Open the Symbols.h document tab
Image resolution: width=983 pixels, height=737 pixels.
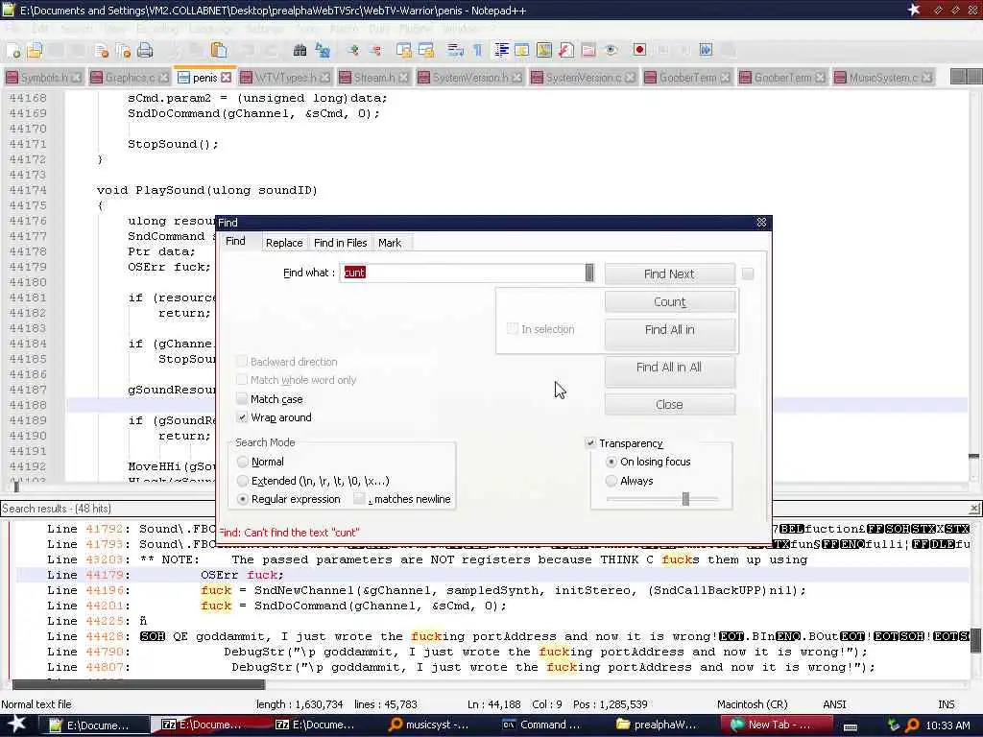(x=43, y=78)
